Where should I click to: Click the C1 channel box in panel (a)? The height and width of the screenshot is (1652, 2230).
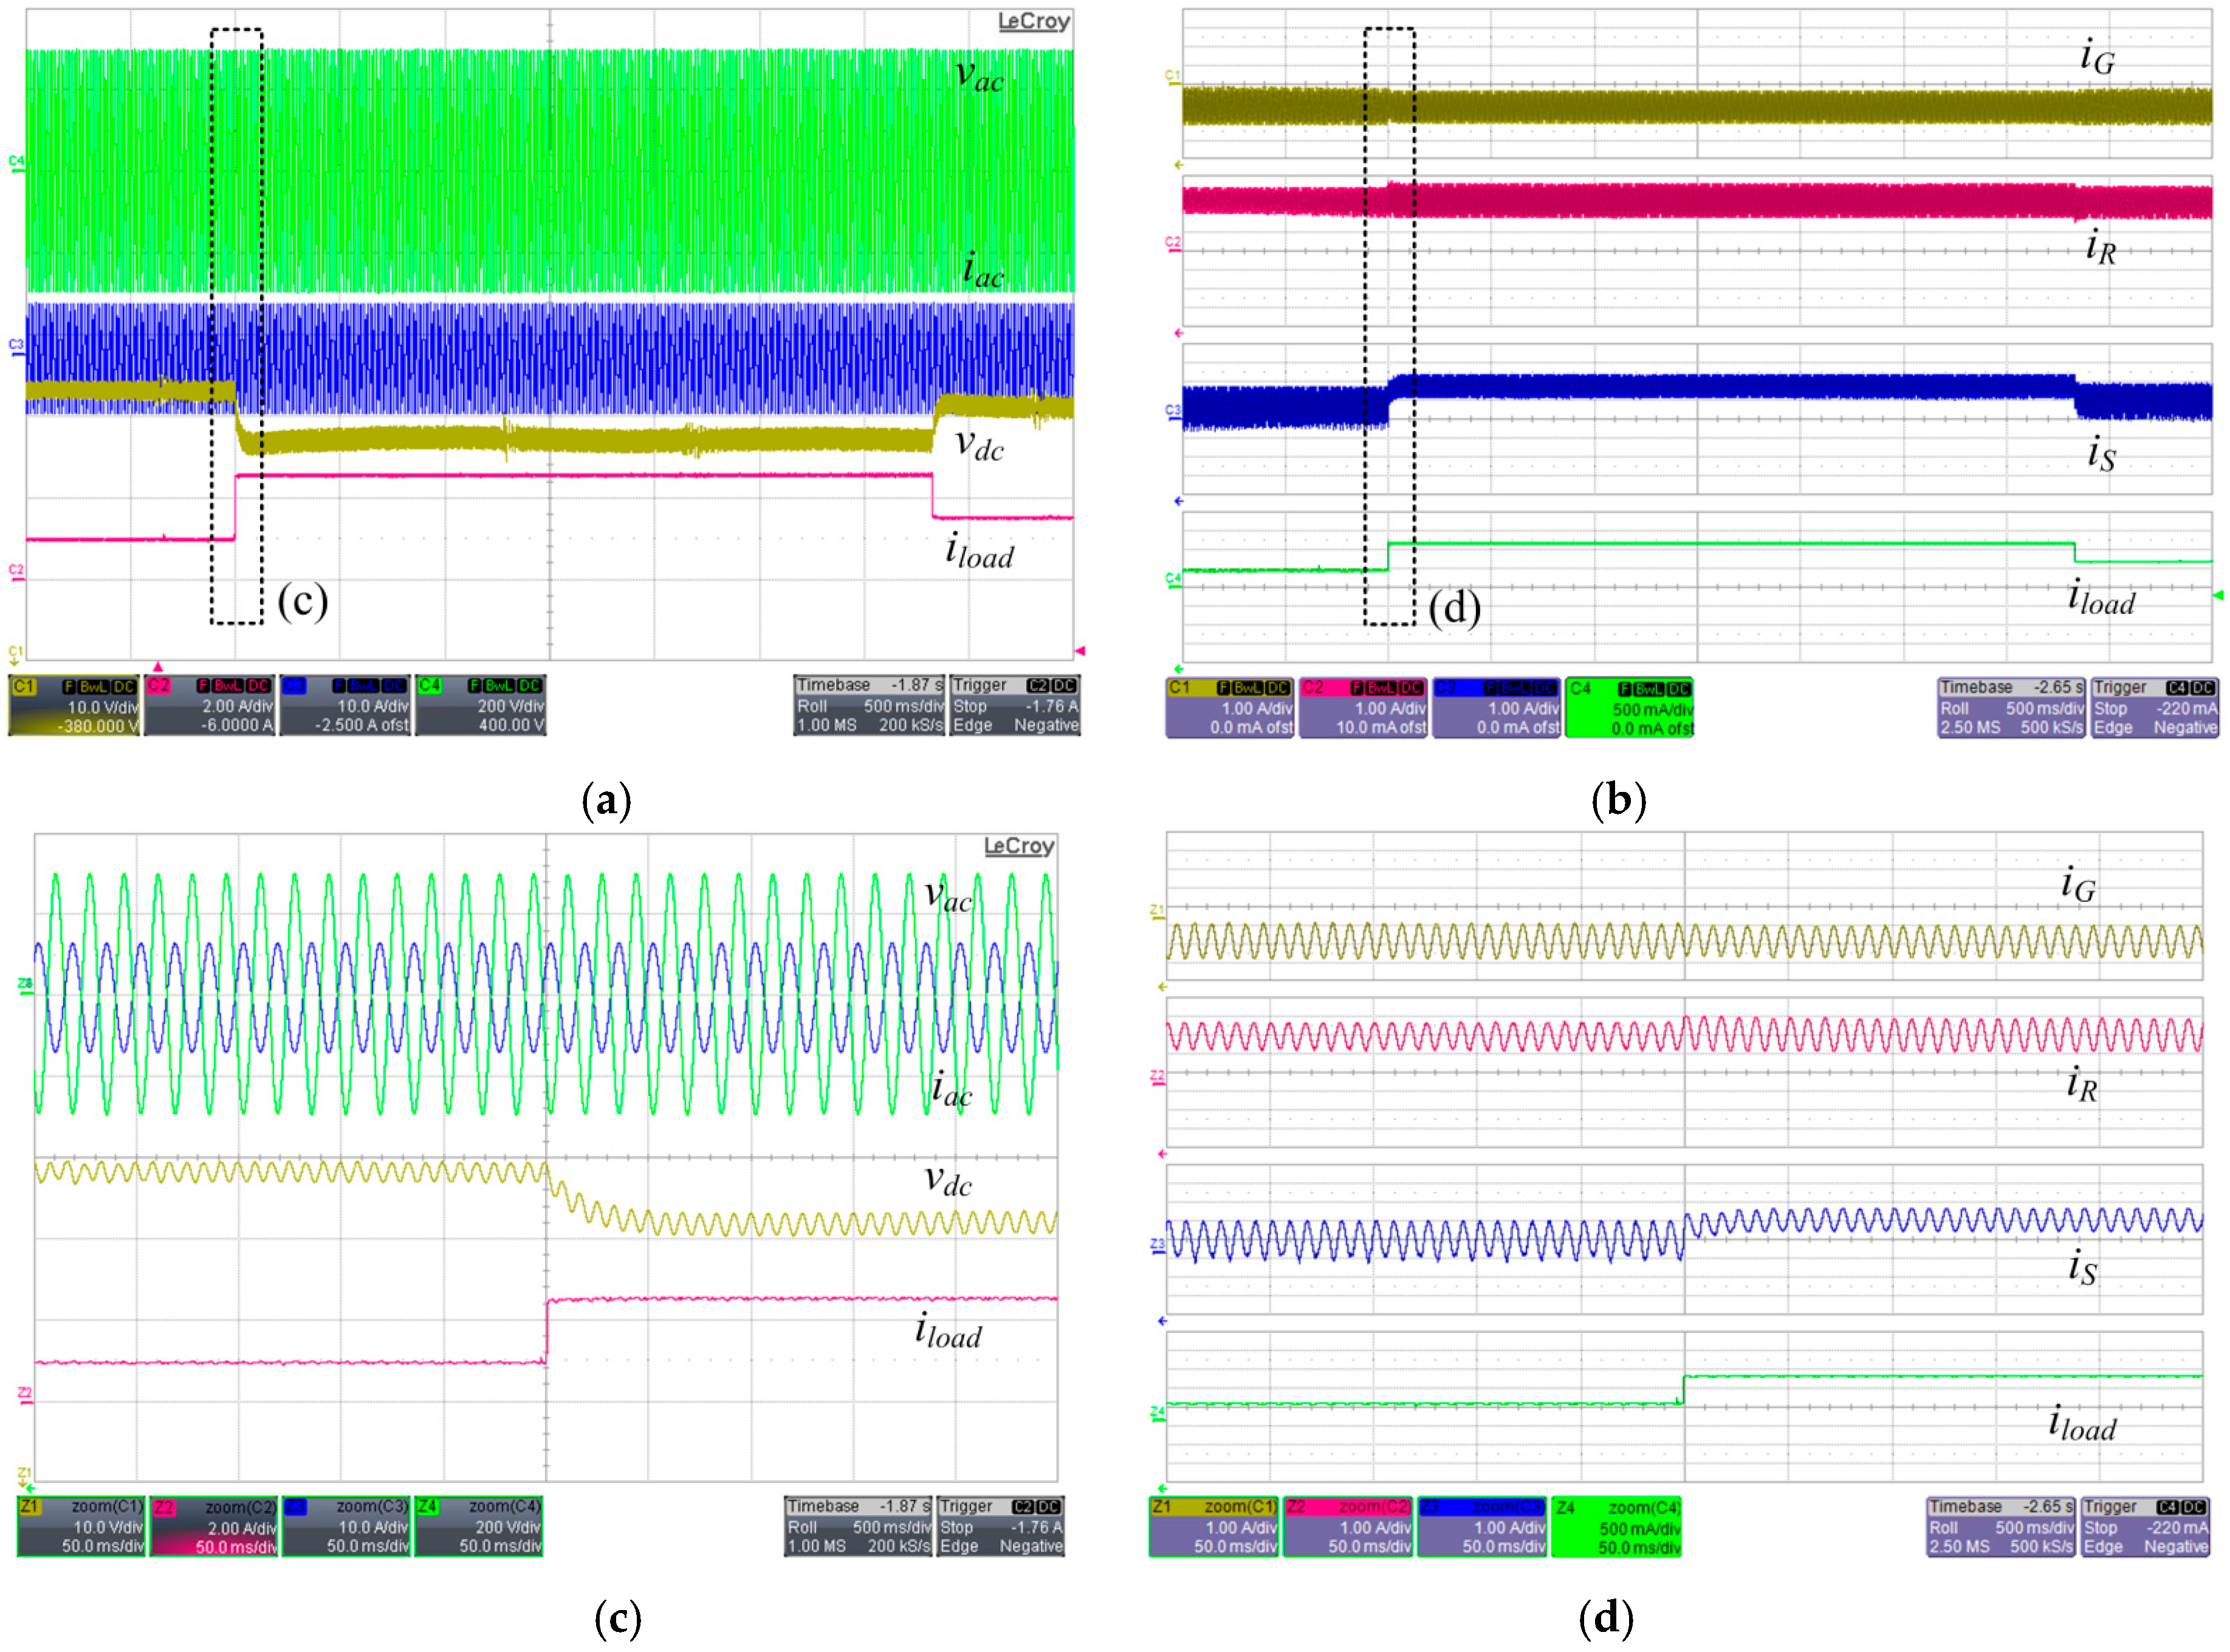(75, 705)
